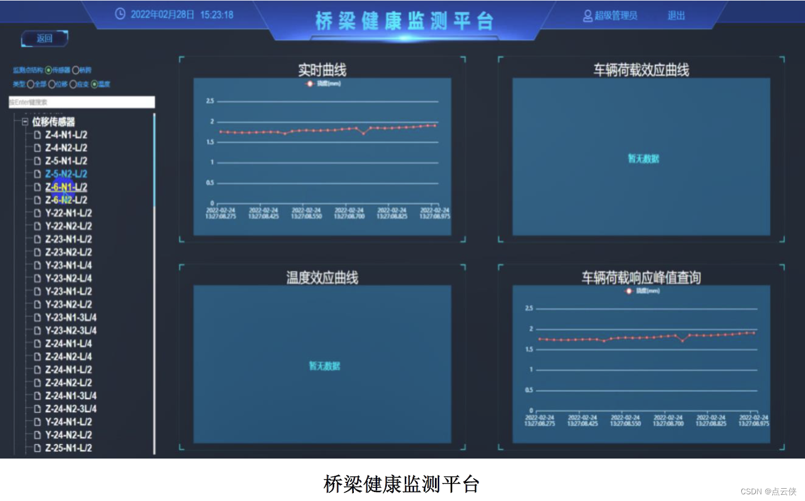Screen dimensions: 805x501
Task: Click the 实时曲线 panel title
Action: (x=322, y=70)
